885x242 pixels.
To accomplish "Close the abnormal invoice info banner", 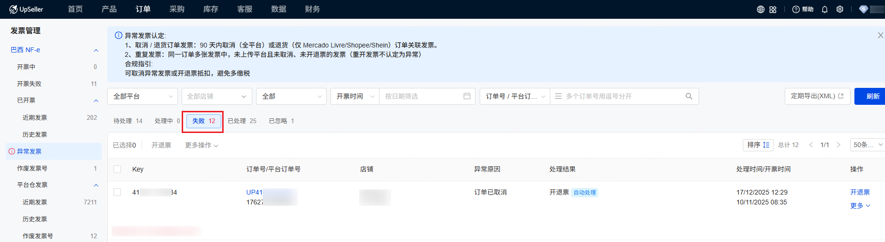I will 880,35.
